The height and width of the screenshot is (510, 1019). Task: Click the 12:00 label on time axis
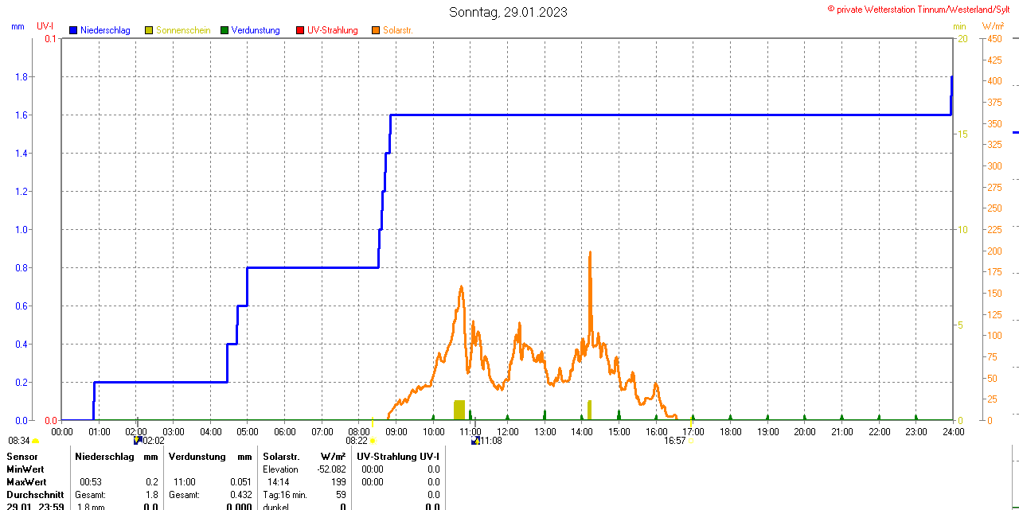pyautogui.click(x=508, y=431)
